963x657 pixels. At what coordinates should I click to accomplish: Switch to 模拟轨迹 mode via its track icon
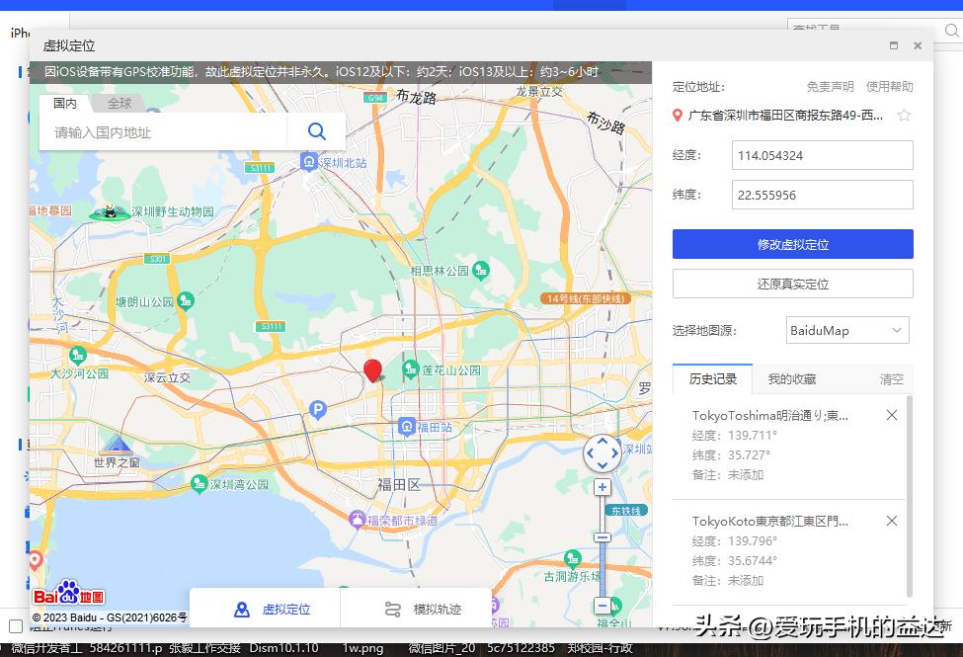pos(392,609)
